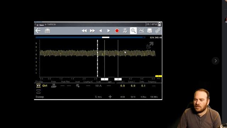Click the 106.99Hz frequency readout
The image size is (227, 128).
pyautogui.click(x=154, y=97)
